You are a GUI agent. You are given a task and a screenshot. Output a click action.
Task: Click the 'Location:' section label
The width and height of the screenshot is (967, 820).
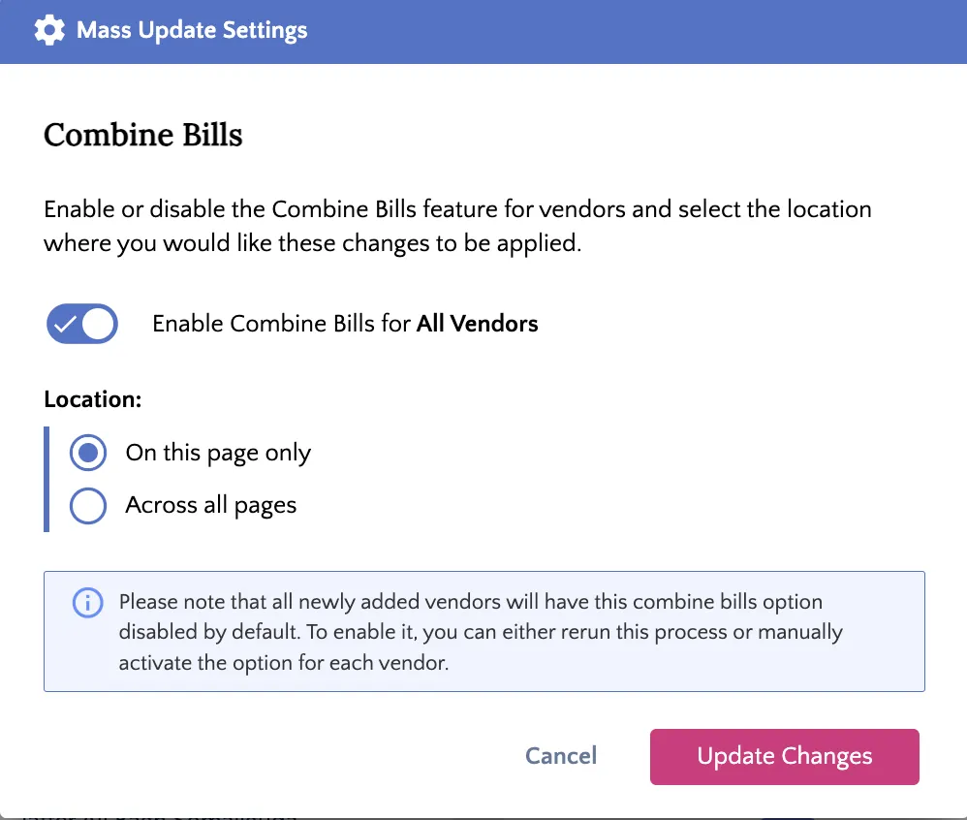92,399
